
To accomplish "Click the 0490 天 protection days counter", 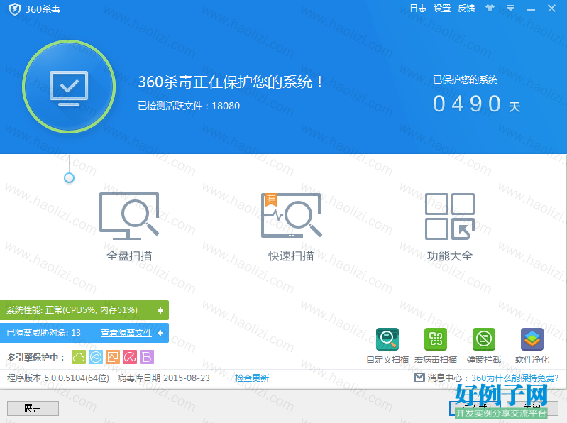I will coord(477,104).
